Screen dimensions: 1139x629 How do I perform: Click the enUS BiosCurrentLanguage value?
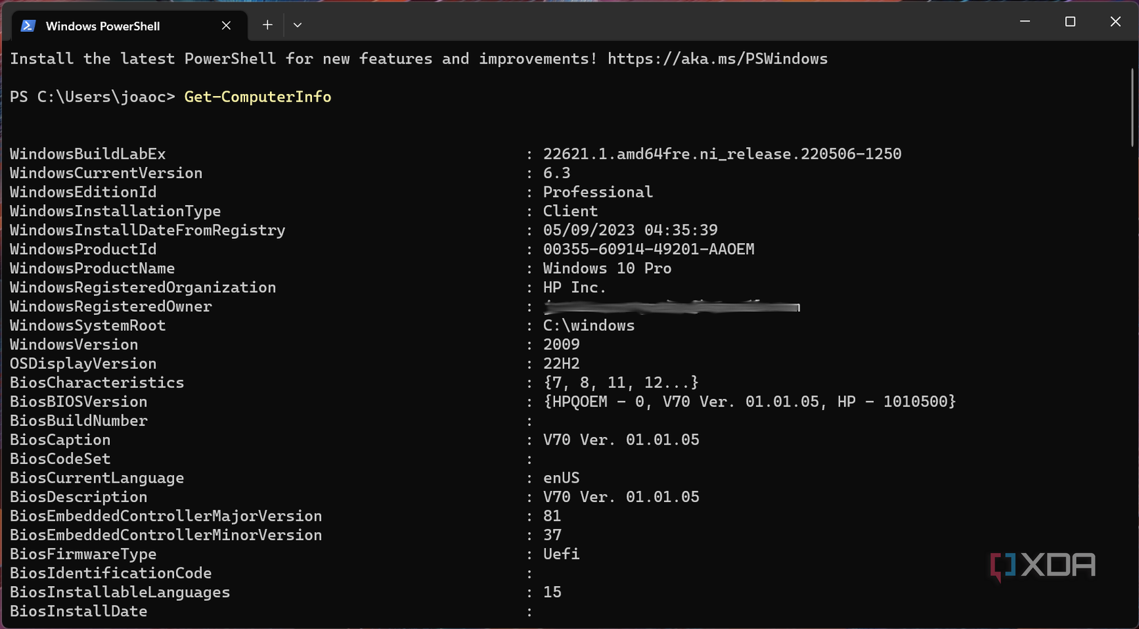561,477
